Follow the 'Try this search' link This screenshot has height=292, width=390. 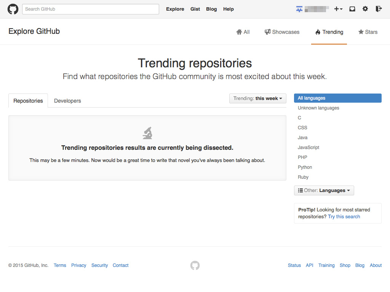click(x=344, y=217)
